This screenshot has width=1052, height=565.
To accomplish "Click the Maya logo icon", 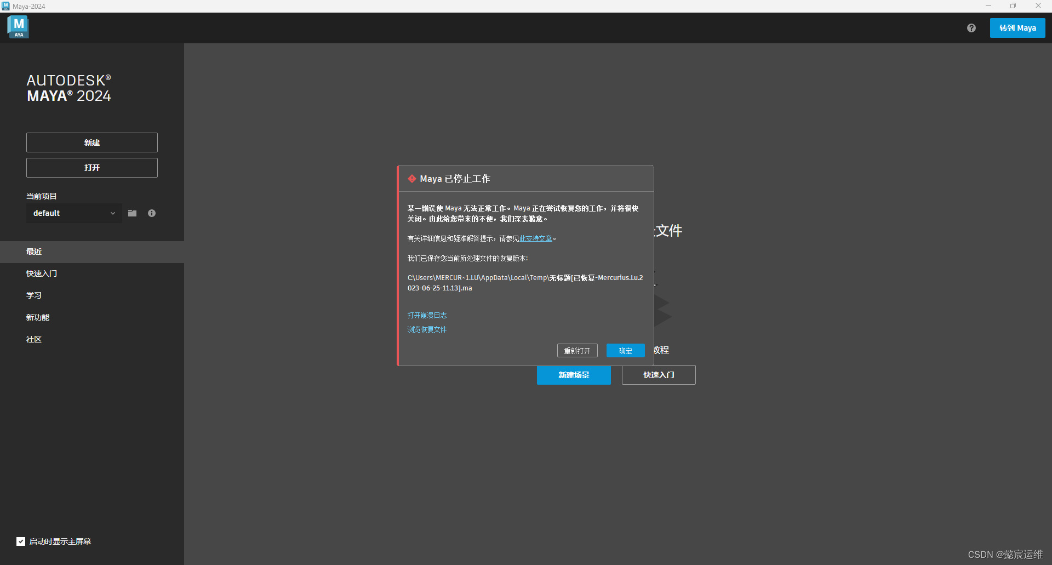I will [18, 27].
